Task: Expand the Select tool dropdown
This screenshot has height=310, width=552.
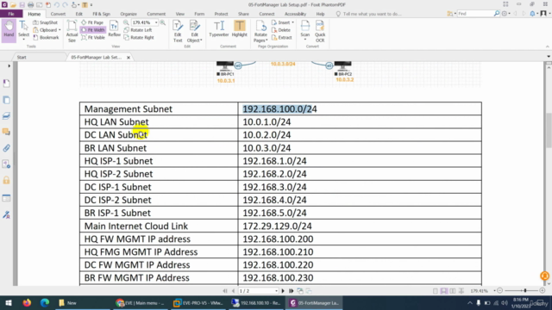Action: click(23, 40)
